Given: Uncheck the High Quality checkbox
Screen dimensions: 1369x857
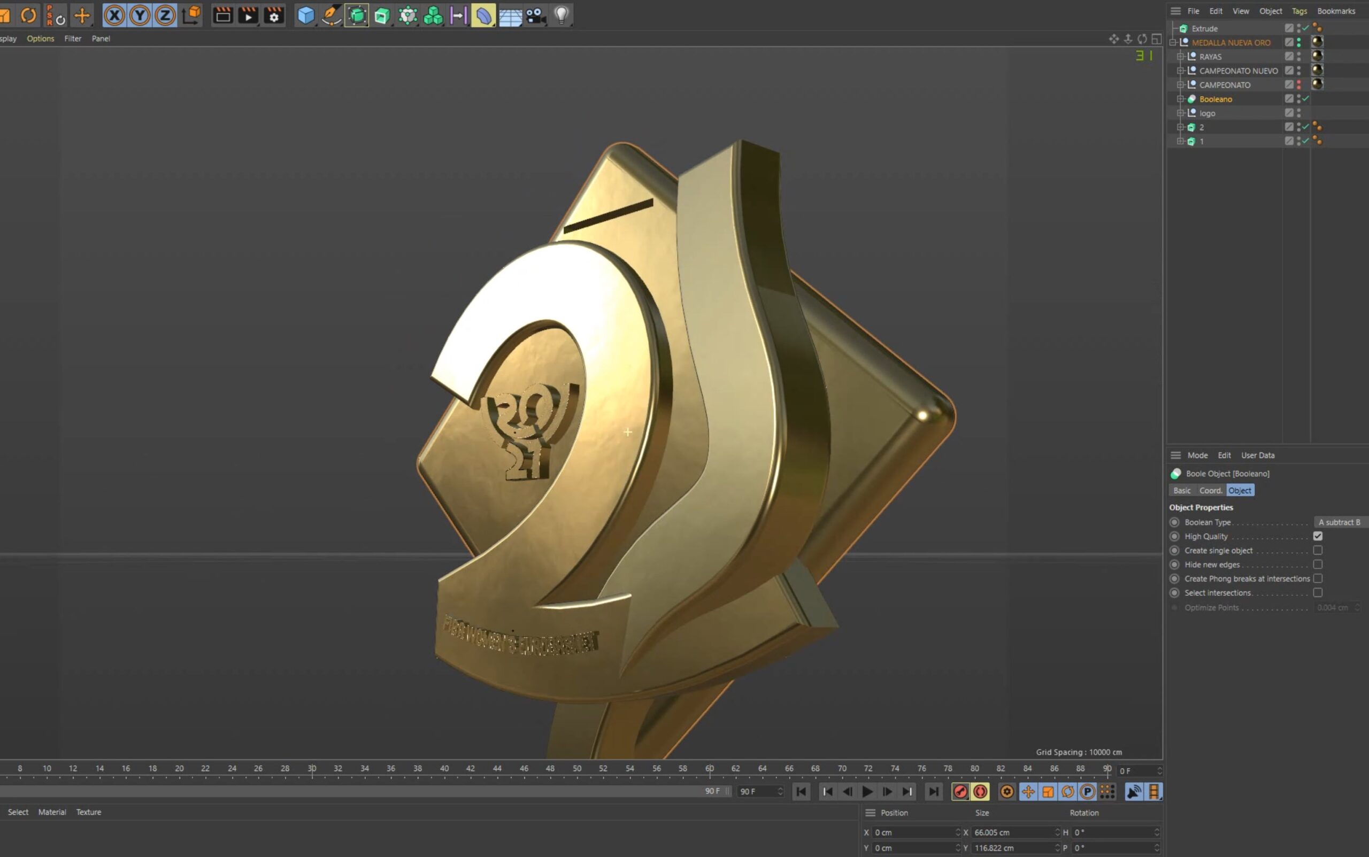Looking at the screenshot, I should pos(1318,536).
